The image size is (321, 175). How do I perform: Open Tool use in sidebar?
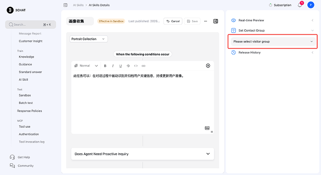click(25, 127)
